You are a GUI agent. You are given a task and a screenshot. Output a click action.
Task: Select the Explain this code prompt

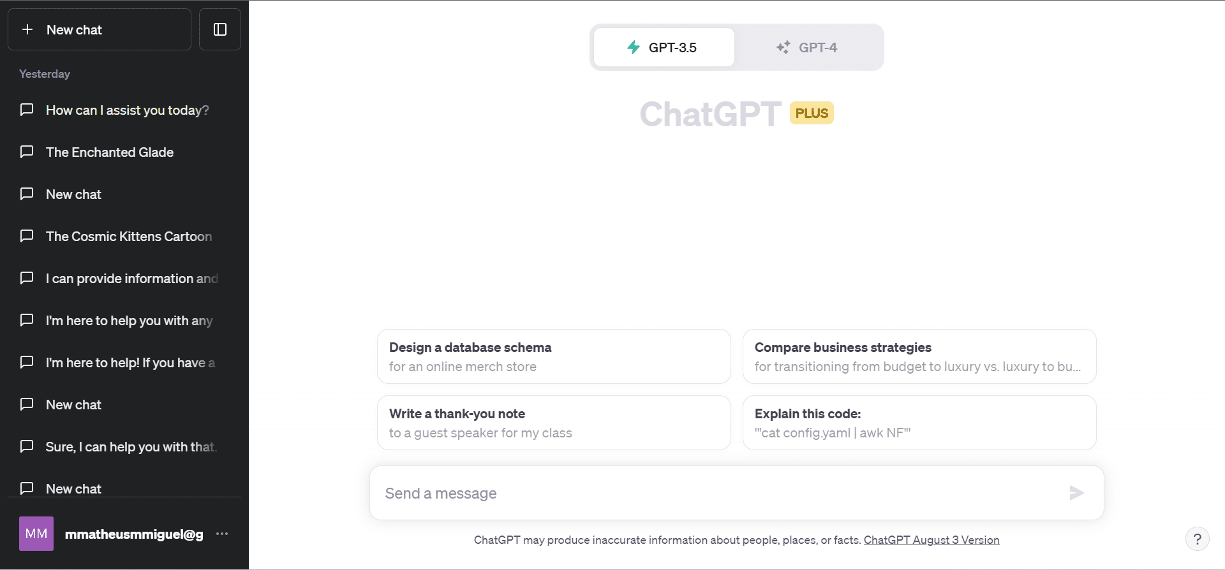tap(919, 423)
